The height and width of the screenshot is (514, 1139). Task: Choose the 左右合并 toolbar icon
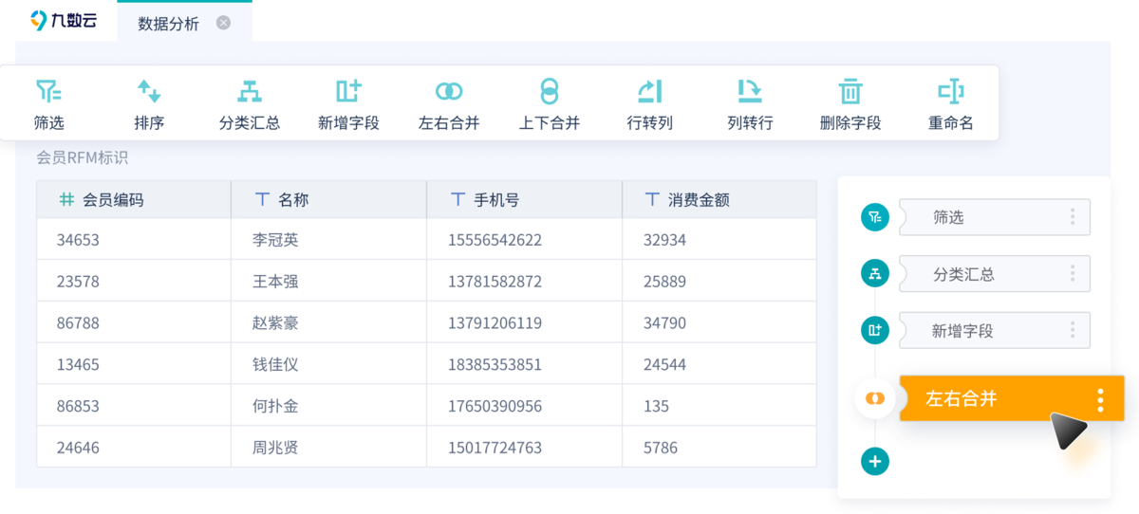click(449, 91)
